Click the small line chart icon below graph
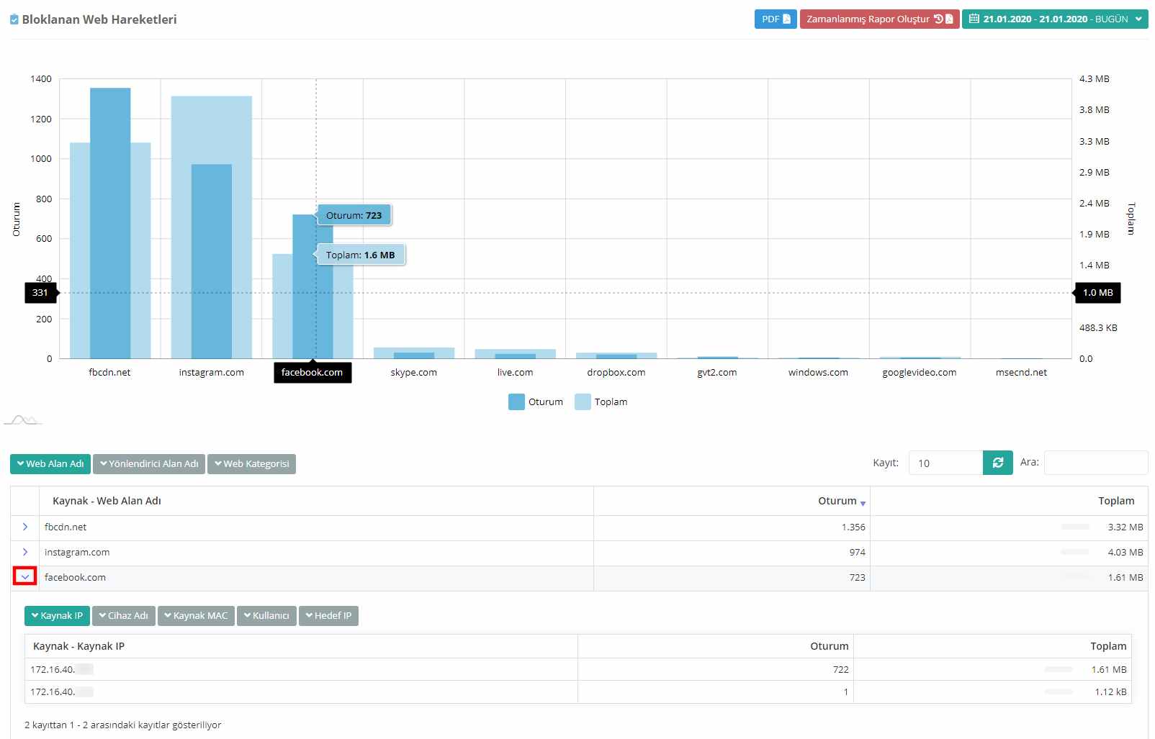Viewport: 1155px width, 739px height. coord(23,420)
